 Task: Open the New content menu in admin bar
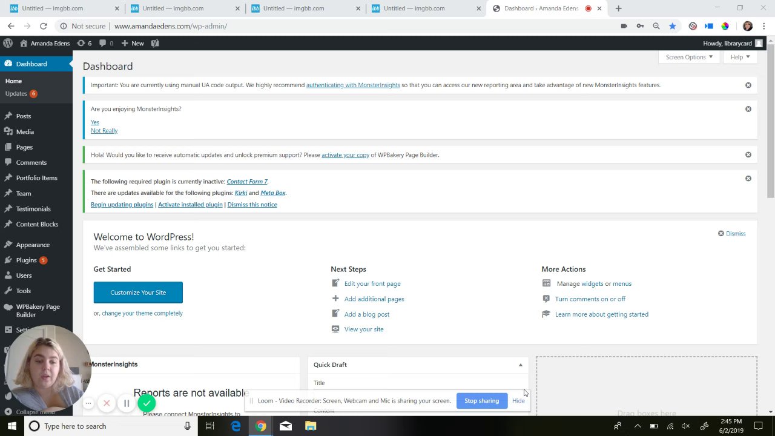click(133, 43)
